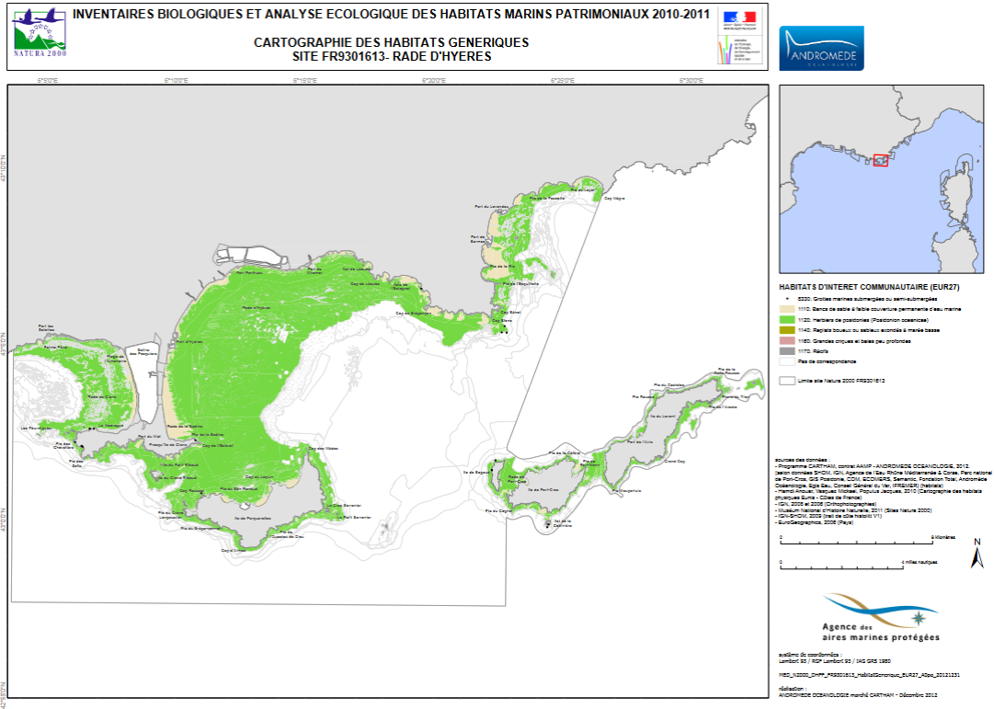The height and width of the screenshot is (709, 994).
Task: Click the Limite site Natura 2000 legend box
Action: (788, 380)
